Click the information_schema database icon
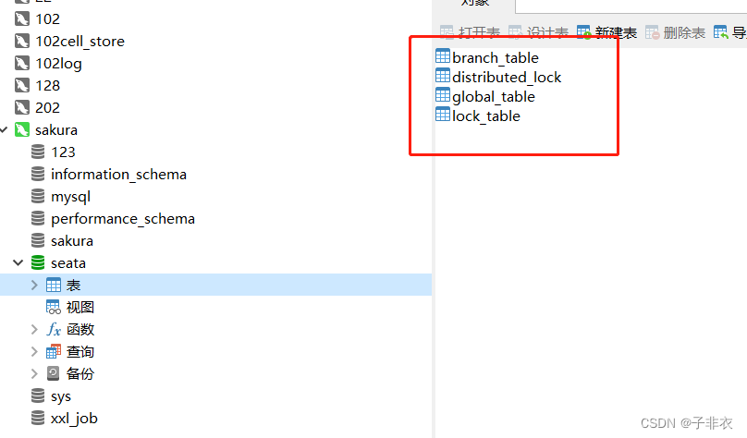 pyautogui.click(x=38, y=174)
